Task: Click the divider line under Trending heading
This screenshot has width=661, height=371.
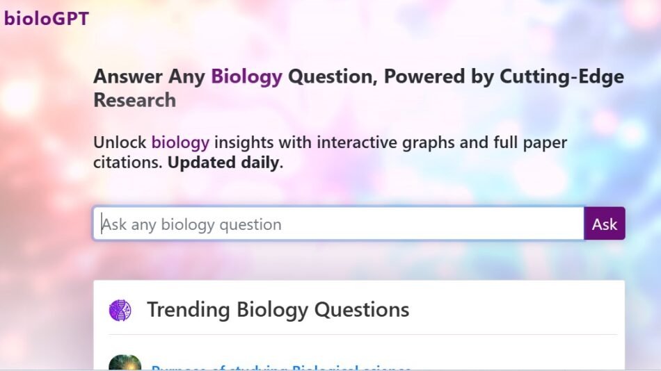Action: coord(362,335)
